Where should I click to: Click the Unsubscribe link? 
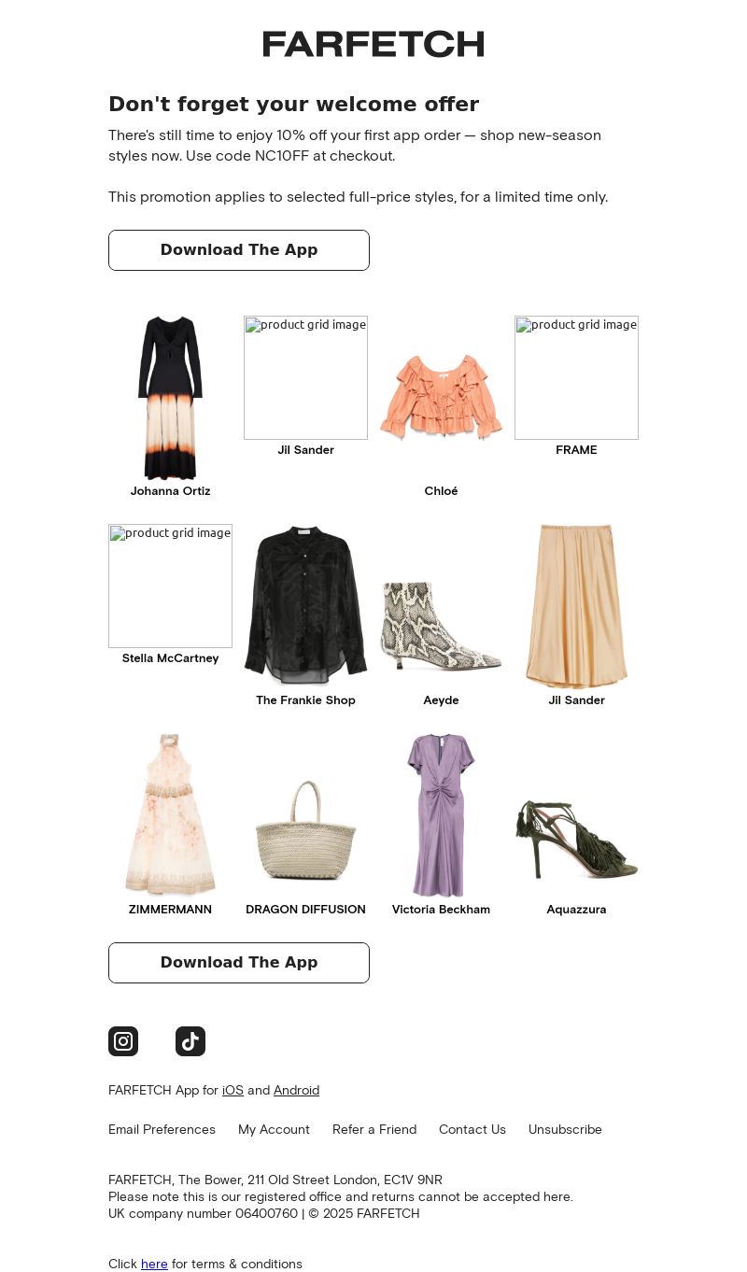(x=565, y=1129)
